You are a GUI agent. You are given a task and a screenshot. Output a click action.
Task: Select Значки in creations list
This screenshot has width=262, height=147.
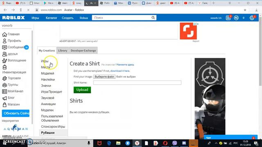pyautogui.click(x=46, y=86)
